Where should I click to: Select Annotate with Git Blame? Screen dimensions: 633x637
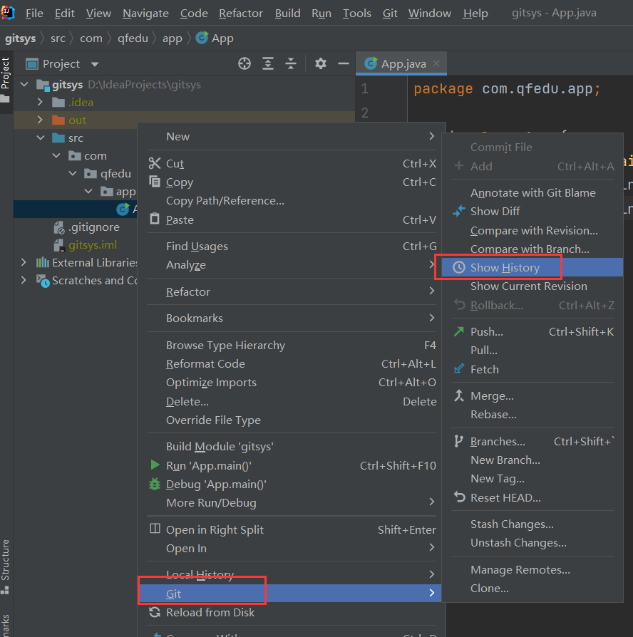[532, 192]
